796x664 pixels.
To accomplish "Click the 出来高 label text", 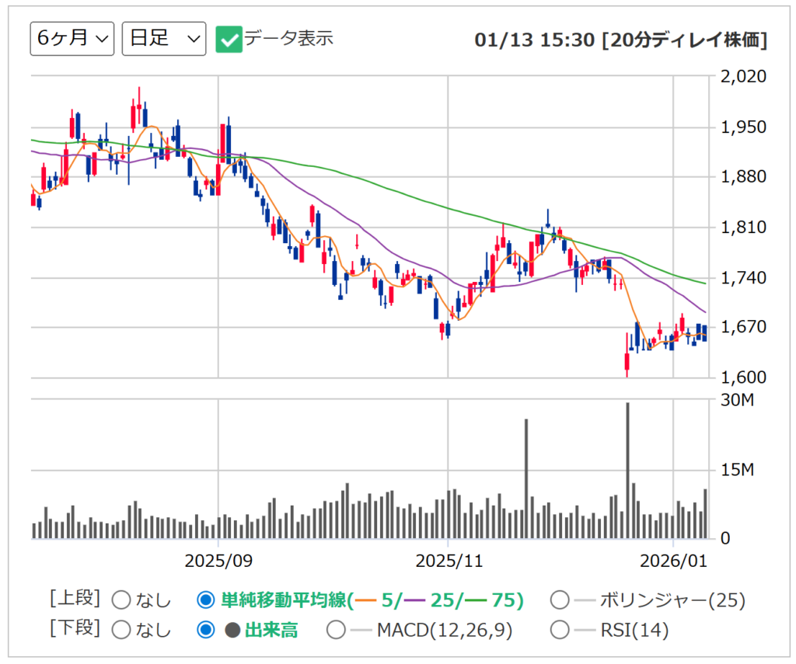I will [x=271, y=631].
